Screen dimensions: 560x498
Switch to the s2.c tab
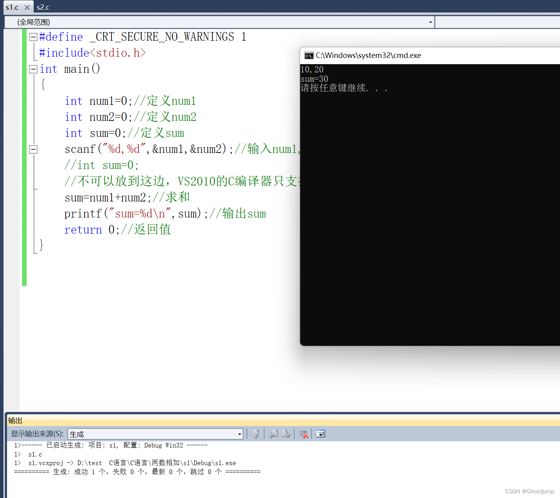43,7
